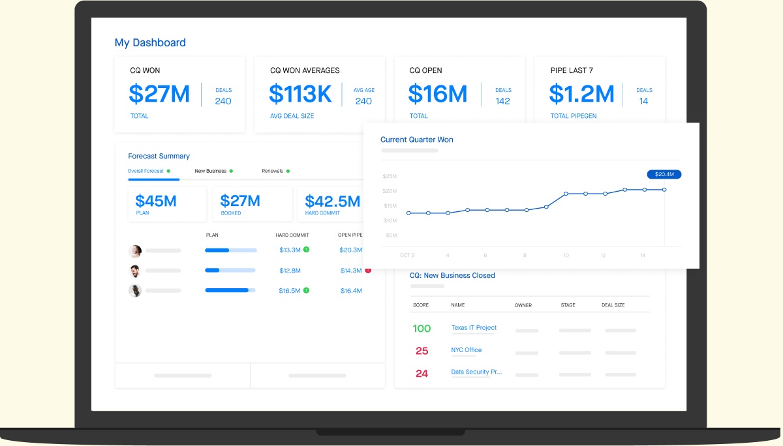Image resolution: width=783 pixels, height=446 pixels.
Task: Click the deals count 142 in CQ Open
Action: click(x=502, y=101)
